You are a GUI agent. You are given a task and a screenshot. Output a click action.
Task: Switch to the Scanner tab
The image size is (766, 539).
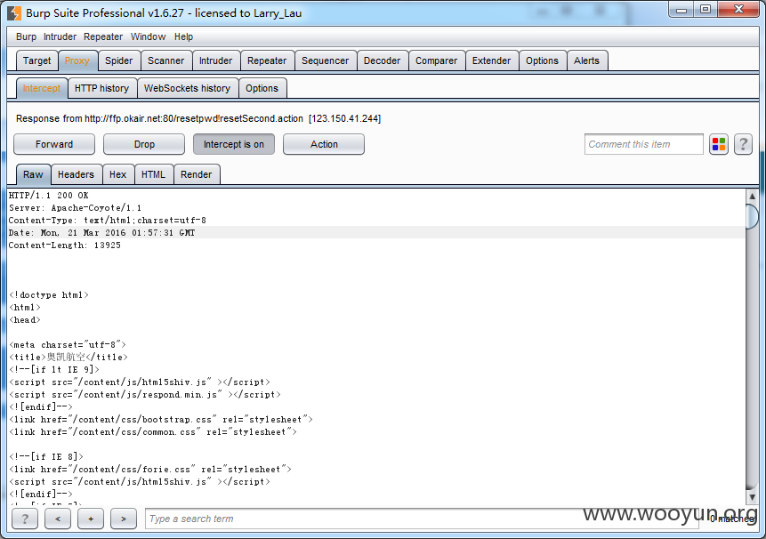(x=166, y=60)
